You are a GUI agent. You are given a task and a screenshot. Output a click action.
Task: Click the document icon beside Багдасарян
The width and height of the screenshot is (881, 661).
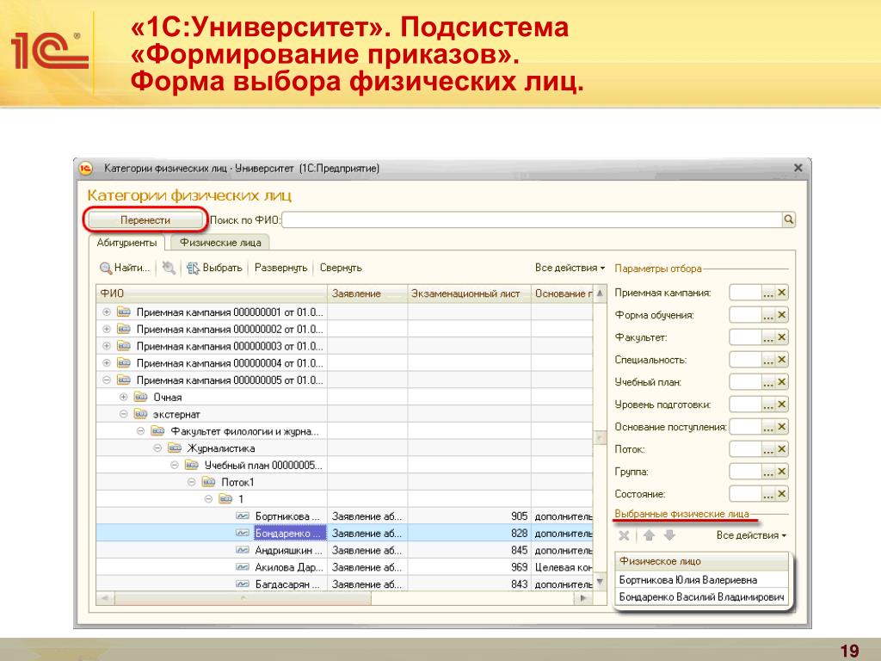(243, 584)
